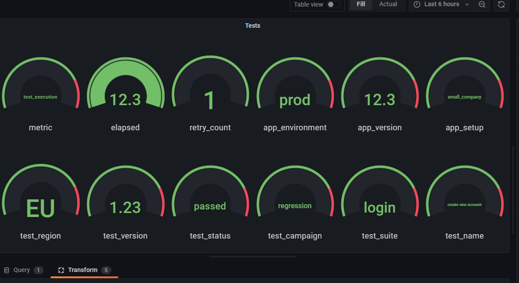Click the 'test_version' gauge label
Viewport: 519px width, 283px height.
click(125, 236)
